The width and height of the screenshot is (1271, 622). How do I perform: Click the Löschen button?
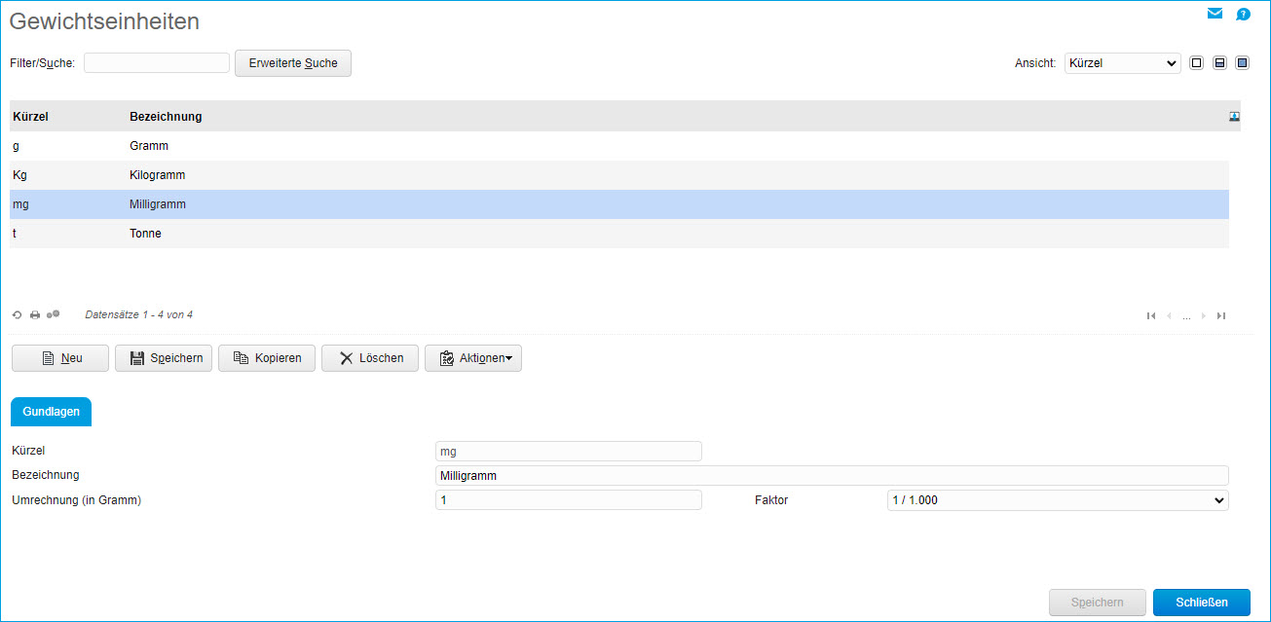(370, 358)
